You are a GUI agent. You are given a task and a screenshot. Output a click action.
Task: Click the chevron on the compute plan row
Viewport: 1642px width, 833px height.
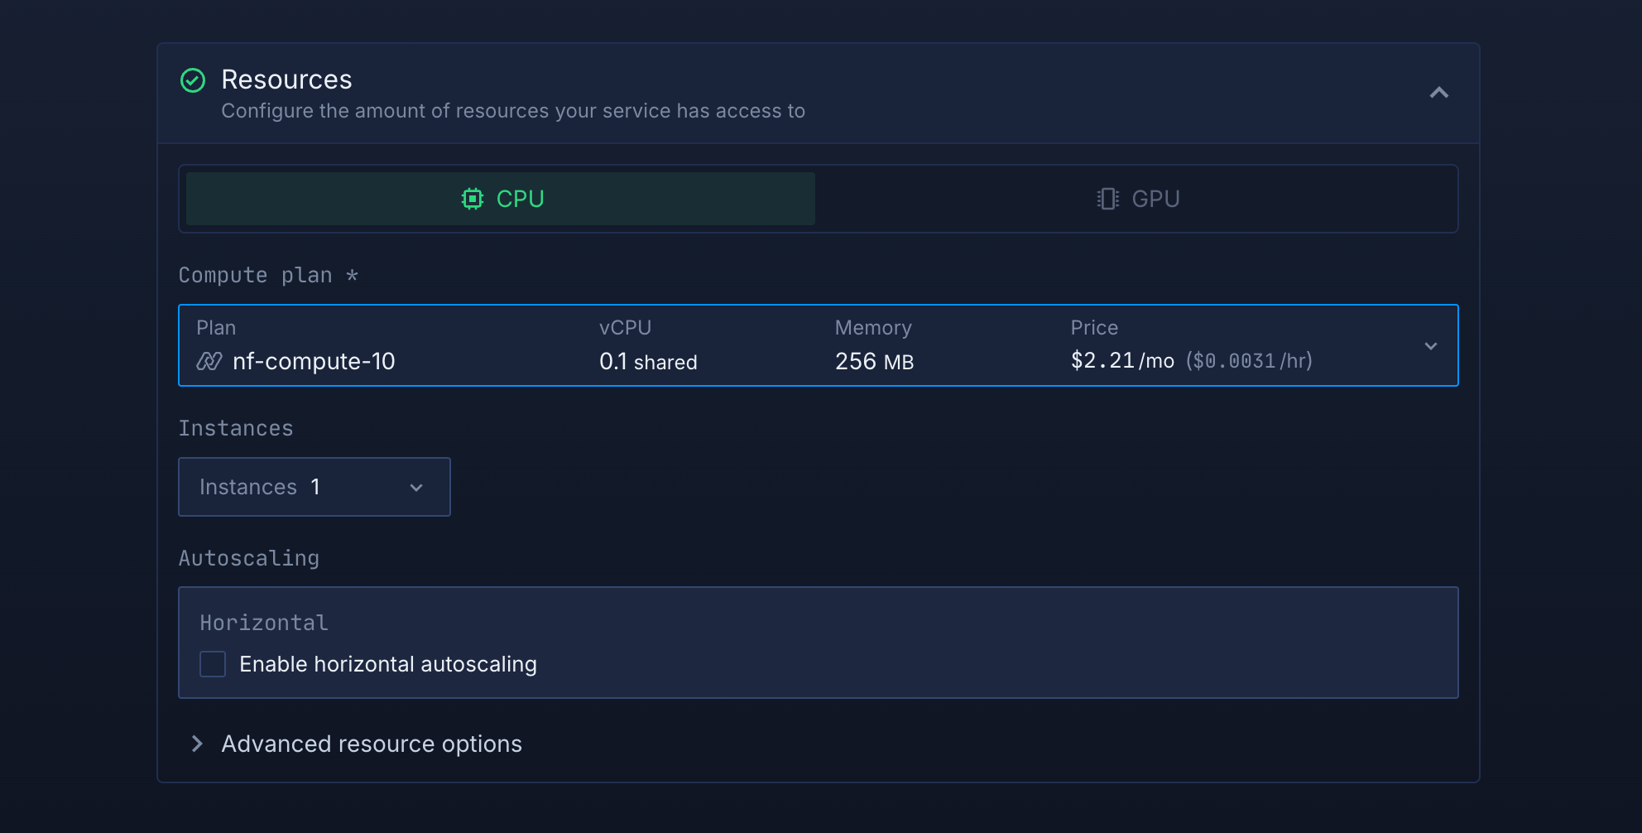pos(1430,346)
